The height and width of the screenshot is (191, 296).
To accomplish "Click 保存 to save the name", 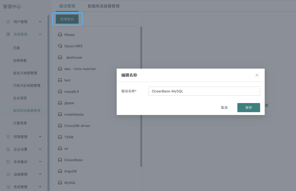I will [x=249, y=107].
